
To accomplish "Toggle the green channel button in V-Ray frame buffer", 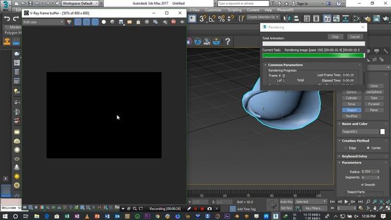I will 87,22.
